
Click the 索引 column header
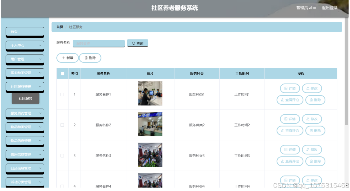pyautogui.click(x=75, y=73)
